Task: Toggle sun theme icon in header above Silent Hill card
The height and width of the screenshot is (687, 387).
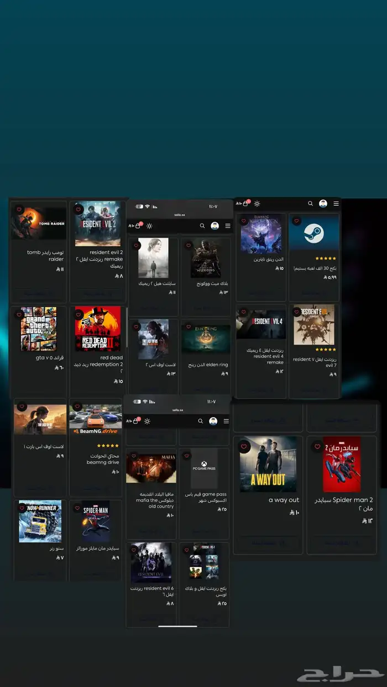Action: click(x=149, y=226)
